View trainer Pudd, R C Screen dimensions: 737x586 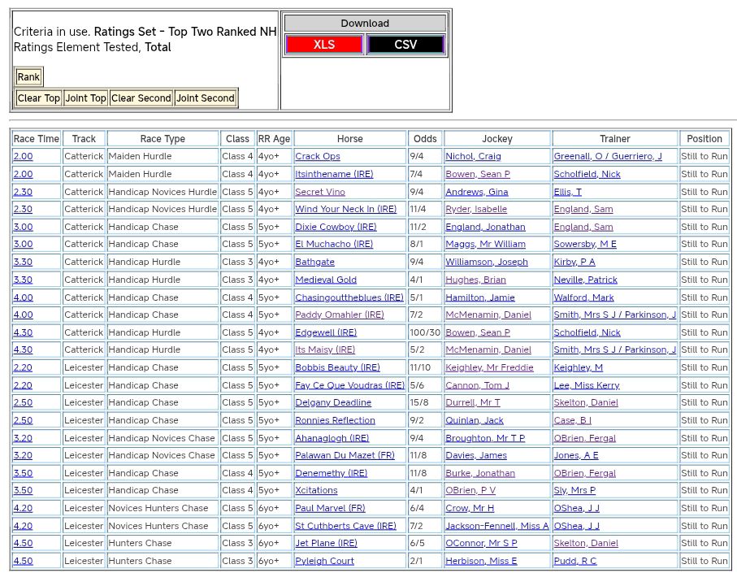[x=574, y=562]
